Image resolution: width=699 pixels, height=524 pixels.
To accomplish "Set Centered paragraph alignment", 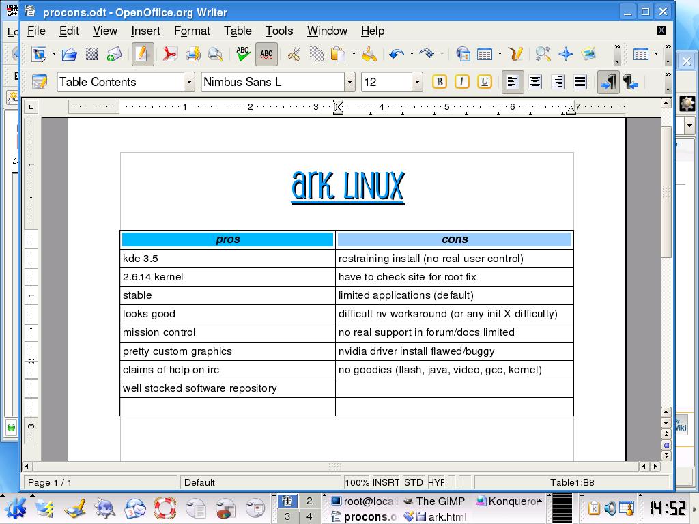I will pos(535,82).
